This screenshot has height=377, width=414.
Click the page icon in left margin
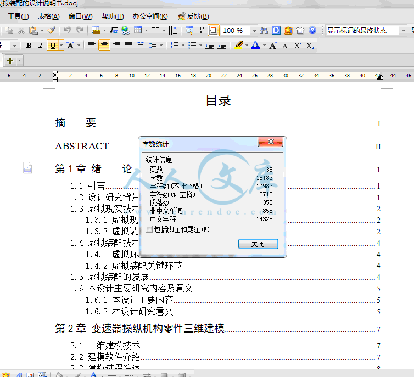click(27, 168)
